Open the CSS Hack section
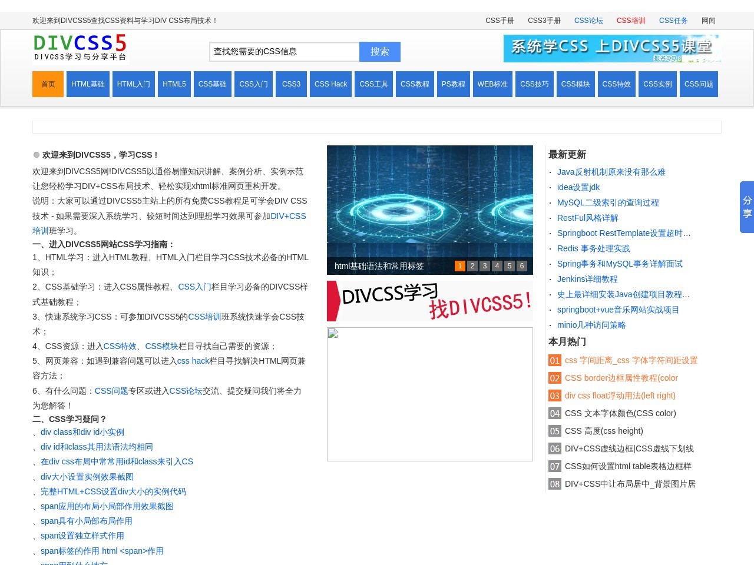754x565 pixels. (330, 84)
